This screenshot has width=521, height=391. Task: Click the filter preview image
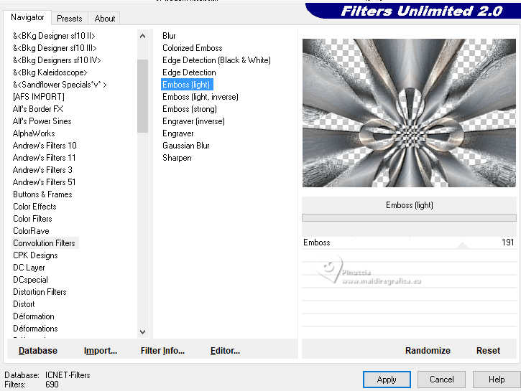[x=409, y=113]
